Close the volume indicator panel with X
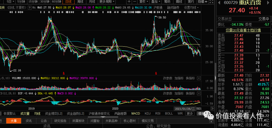This screenshot has width=272, height=128. [199, 78]
